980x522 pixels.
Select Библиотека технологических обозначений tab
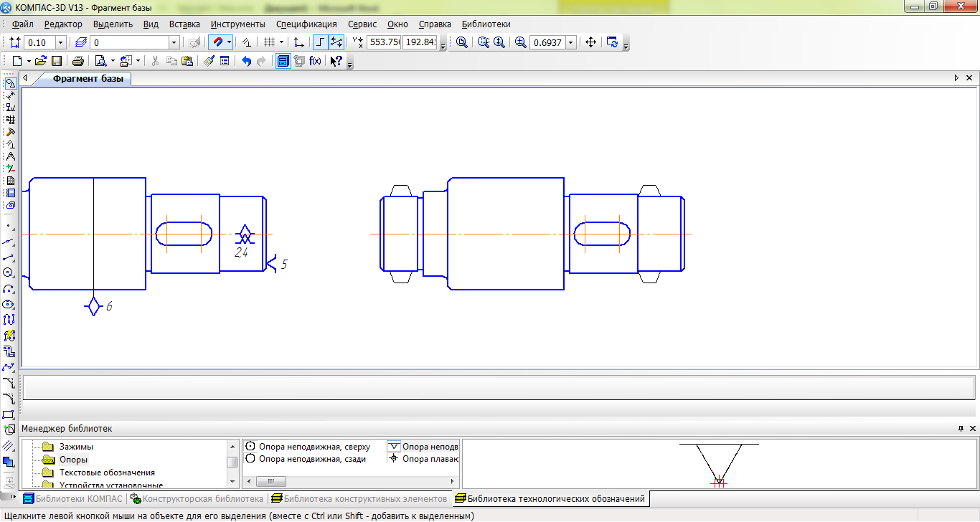tap(551, 498)
